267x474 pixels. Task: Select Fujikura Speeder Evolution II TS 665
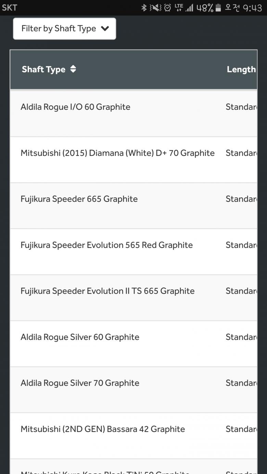coord(107,291)
